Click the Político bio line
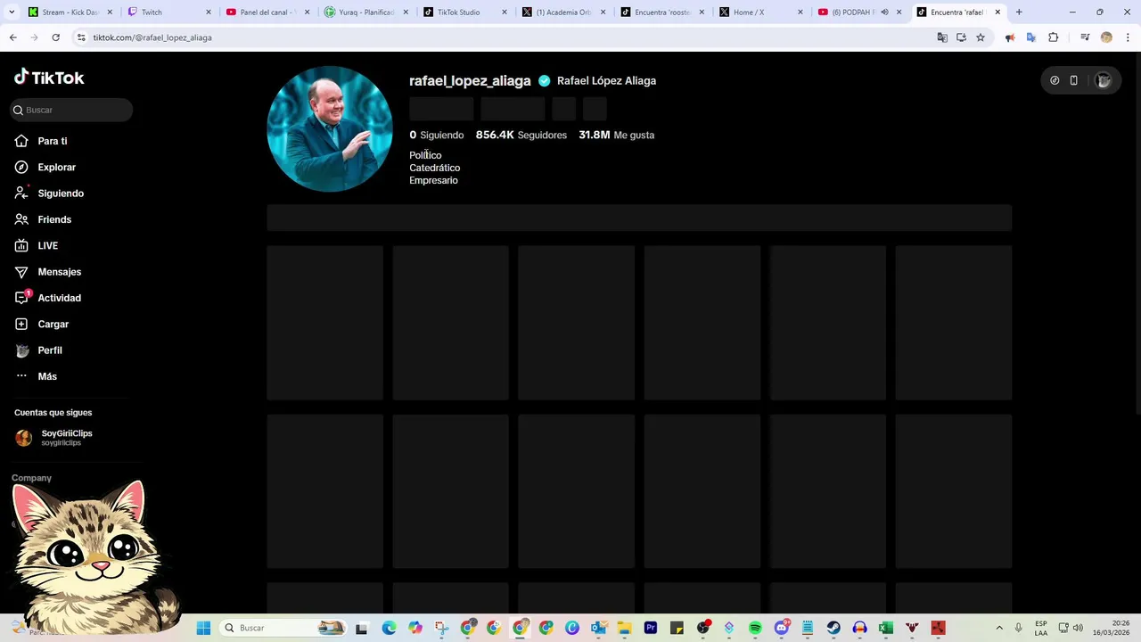Screen dimensions: 1141x642 click(x=425, y=155)
